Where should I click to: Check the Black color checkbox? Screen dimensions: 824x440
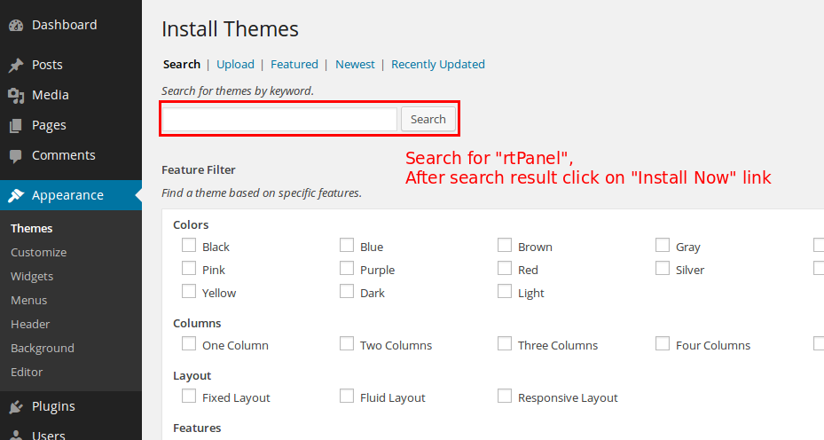tap(189, 246)
